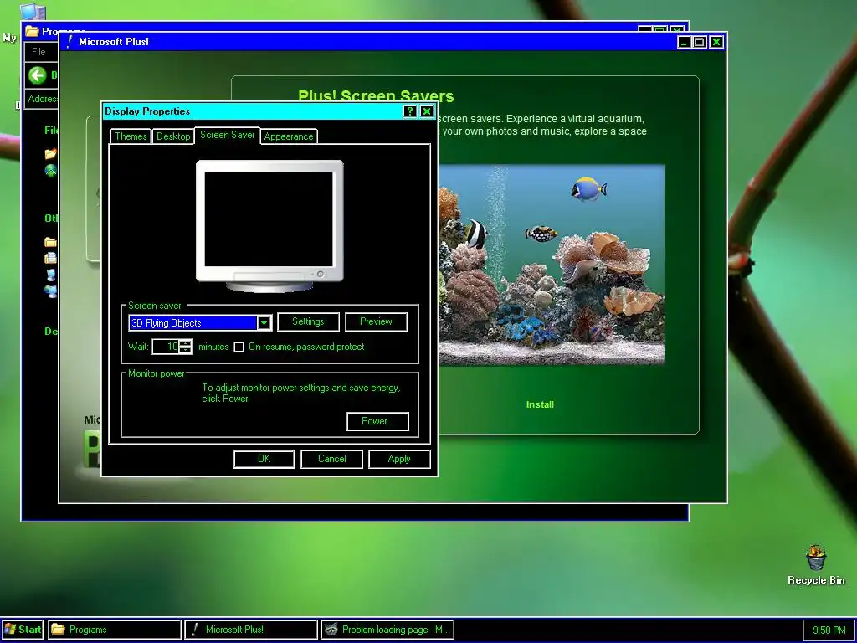Viewport: 857px width, 643px height.
Task: Click the Display Properties help question-mark button
Action: pos(410,111)
